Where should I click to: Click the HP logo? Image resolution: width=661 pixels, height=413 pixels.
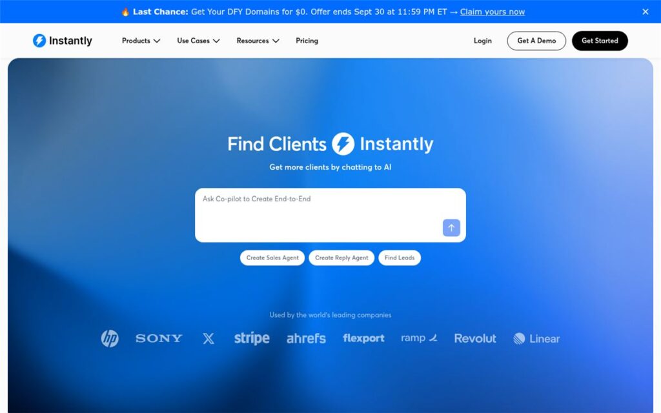coord(110,338)
